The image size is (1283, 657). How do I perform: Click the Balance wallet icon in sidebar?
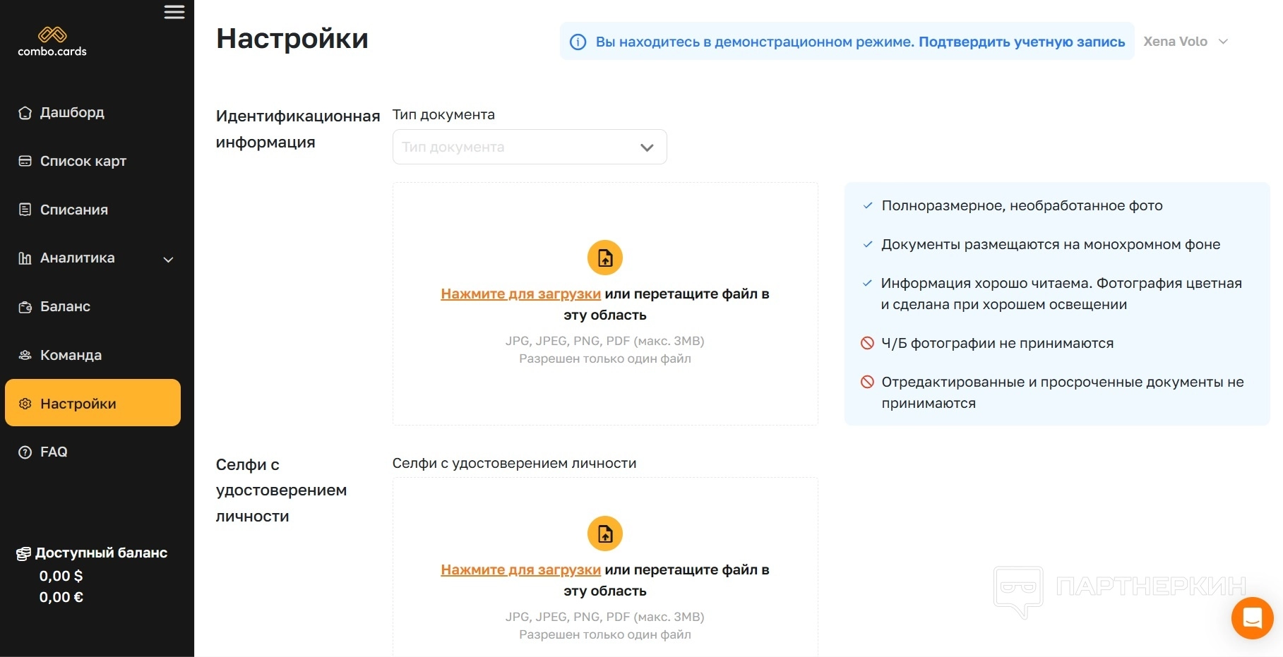25,307
